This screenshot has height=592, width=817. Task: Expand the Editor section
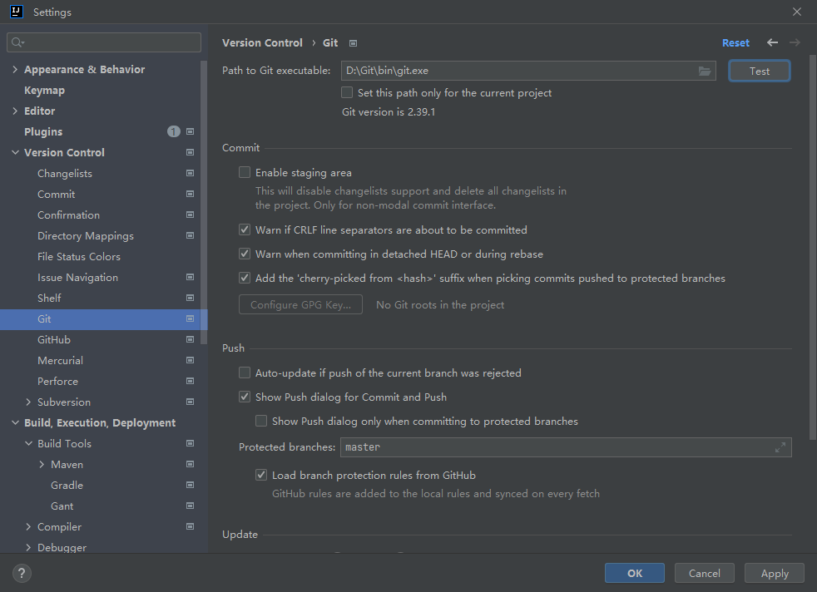[15, 111]
